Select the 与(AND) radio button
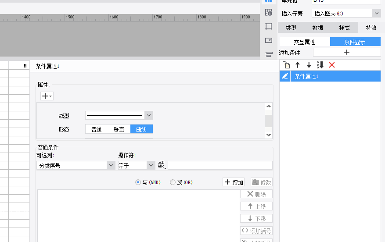 138,182
